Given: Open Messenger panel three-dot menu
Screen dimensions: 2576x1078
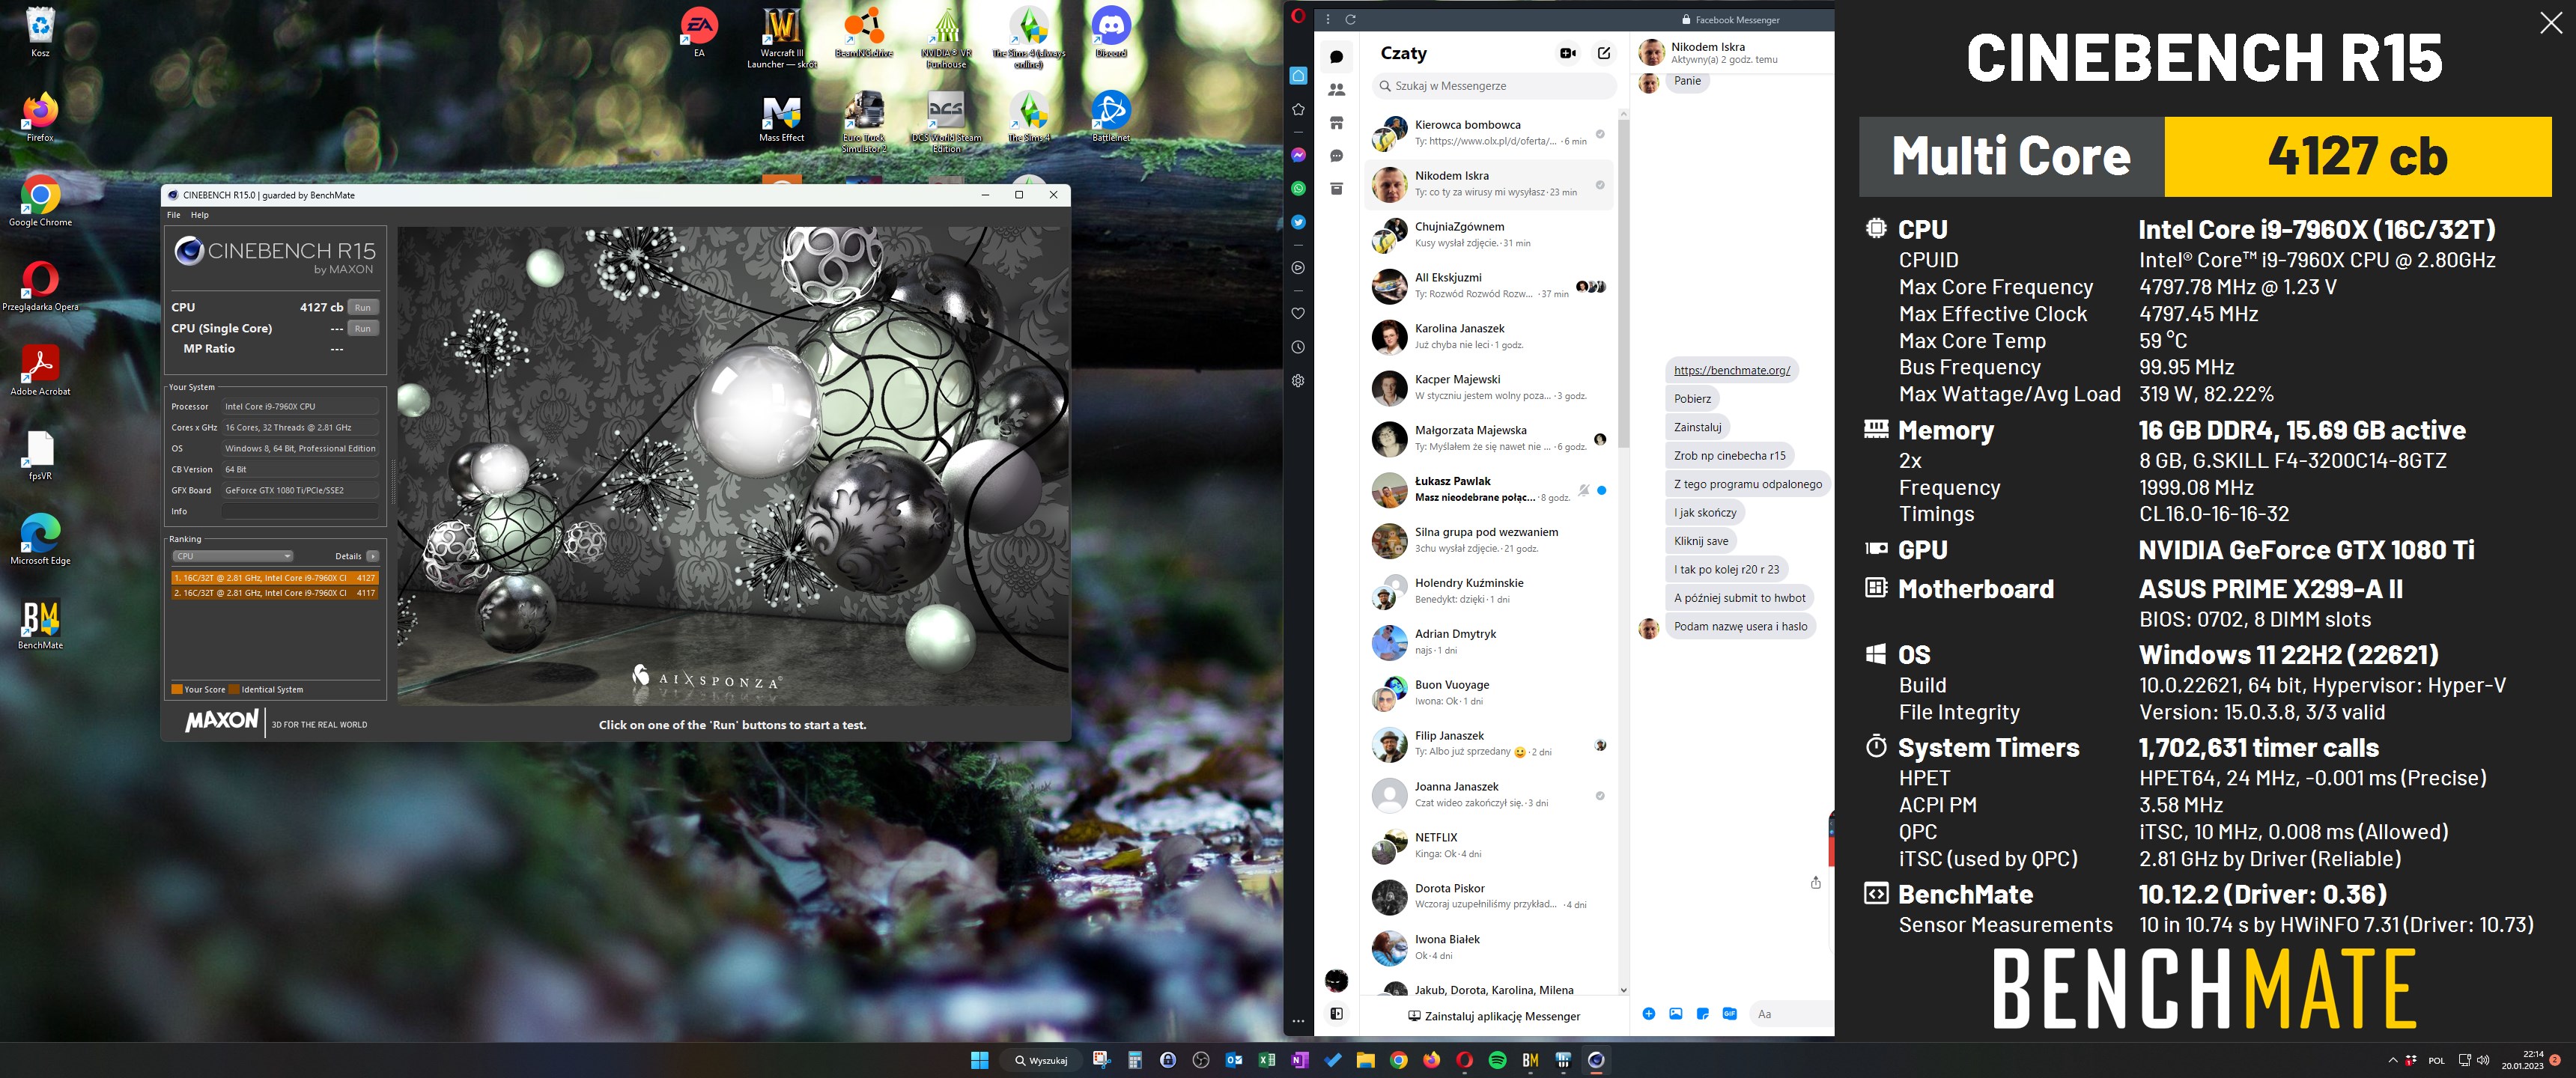Looking at the screenshot, I should tap(1328, 19).
